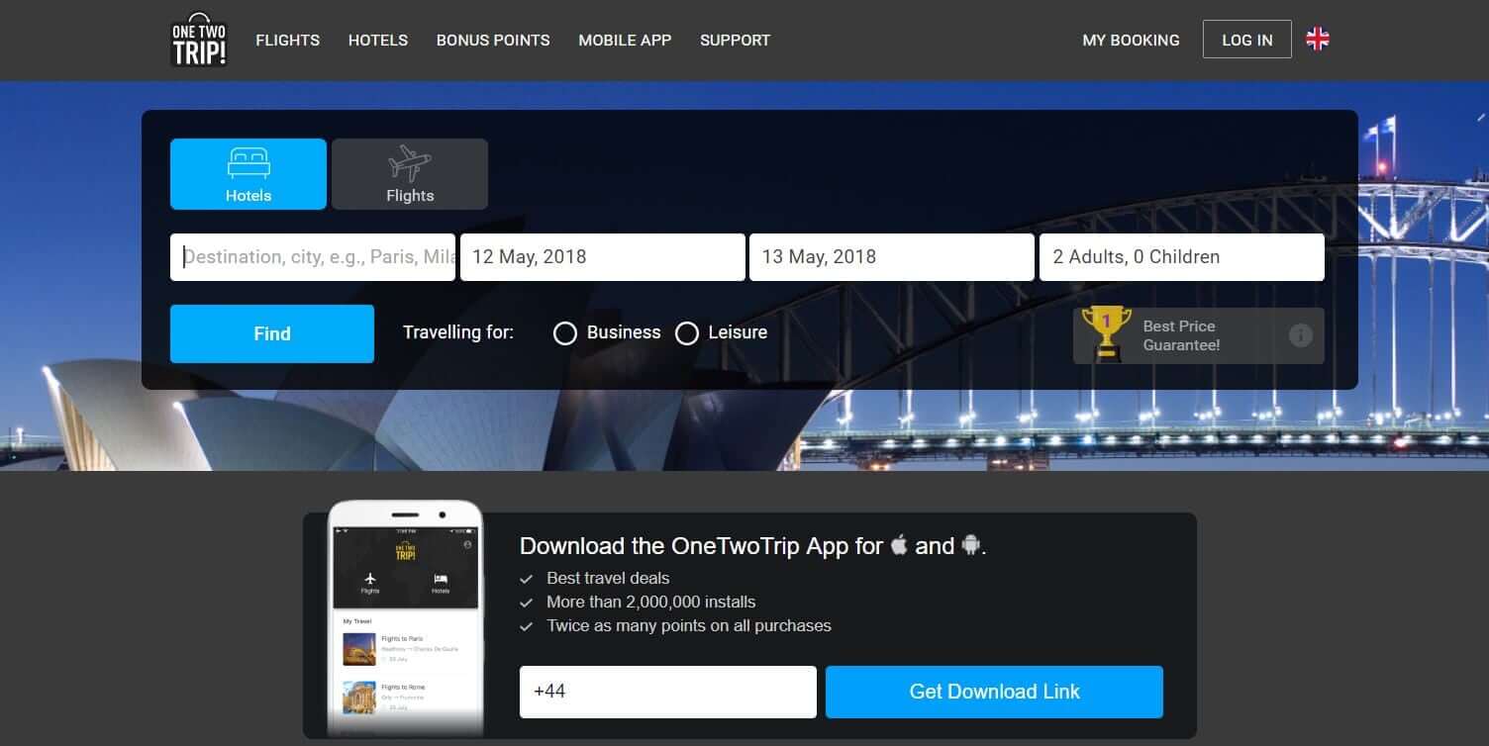
Task: Select the Business radio button
Action: (x=565, y=333)
